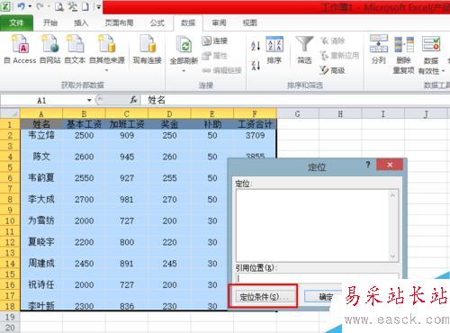Click cell containing 李大成
Viewport: 450px width, 333px height.
[41, 199]
